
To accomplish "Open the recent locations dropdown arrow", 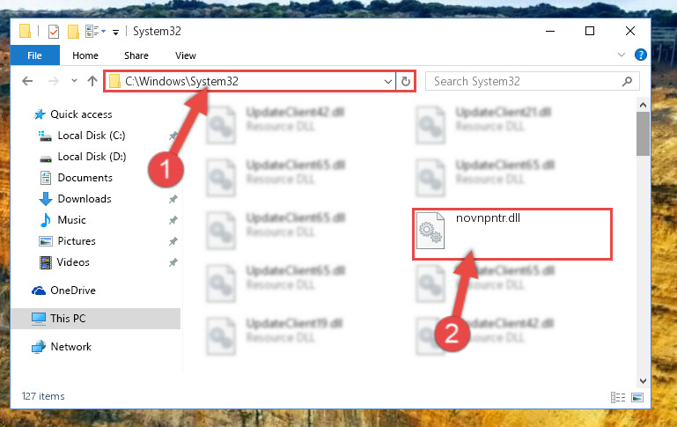I will pos(74,81).
